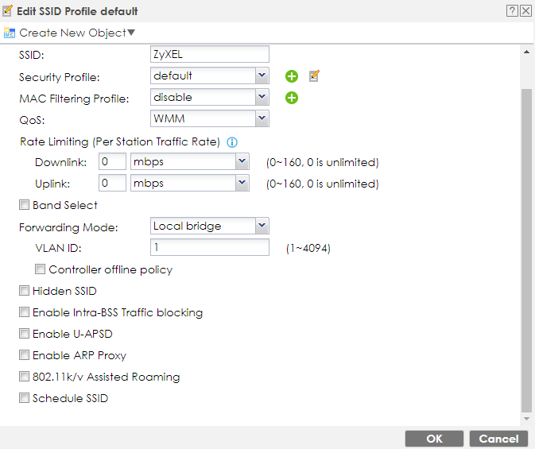Open the QoS WMM dropdown
Screen dimensions: 535x449
click(x=262, y=118)
